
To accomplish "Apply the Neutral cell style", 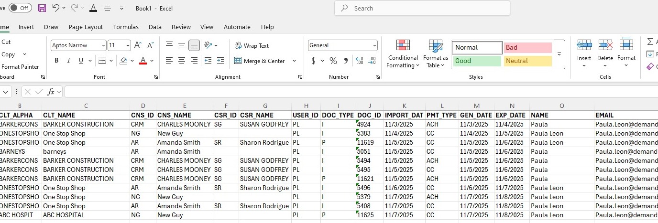I will 527,61.
